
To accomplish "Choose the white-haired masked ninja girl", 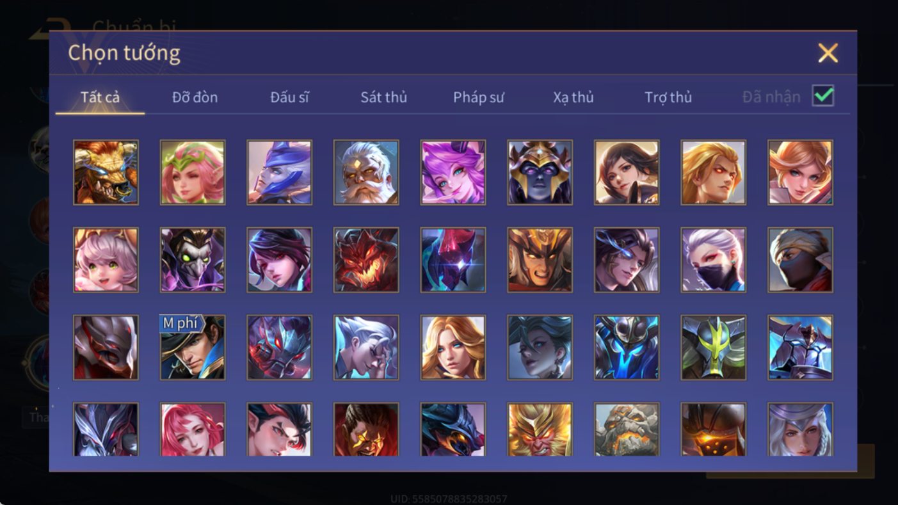I will (x=714, y=261).
